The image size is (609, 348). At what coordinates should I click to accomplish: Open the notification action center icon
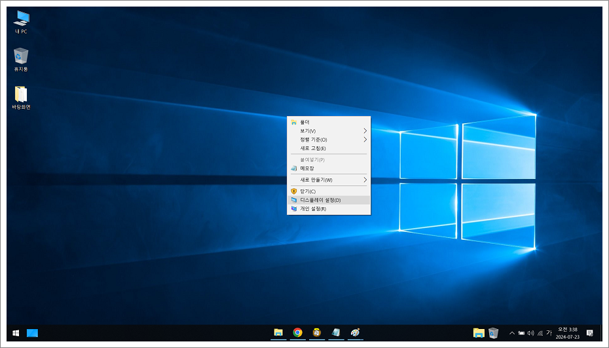tap(589, 333)
